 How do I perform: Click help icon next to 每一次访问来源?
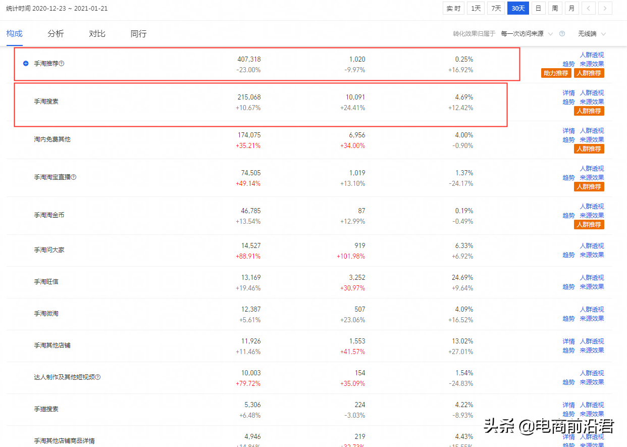562,34
